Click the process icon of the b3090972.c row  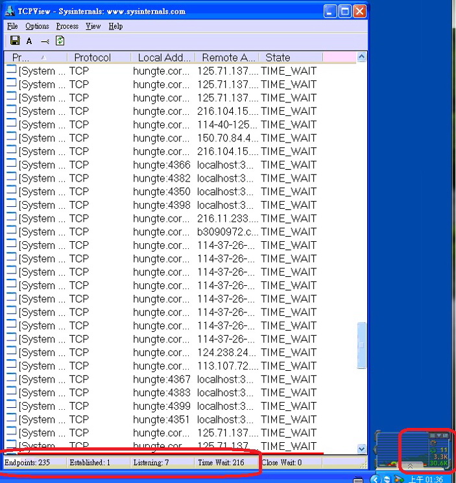[11, 230]
